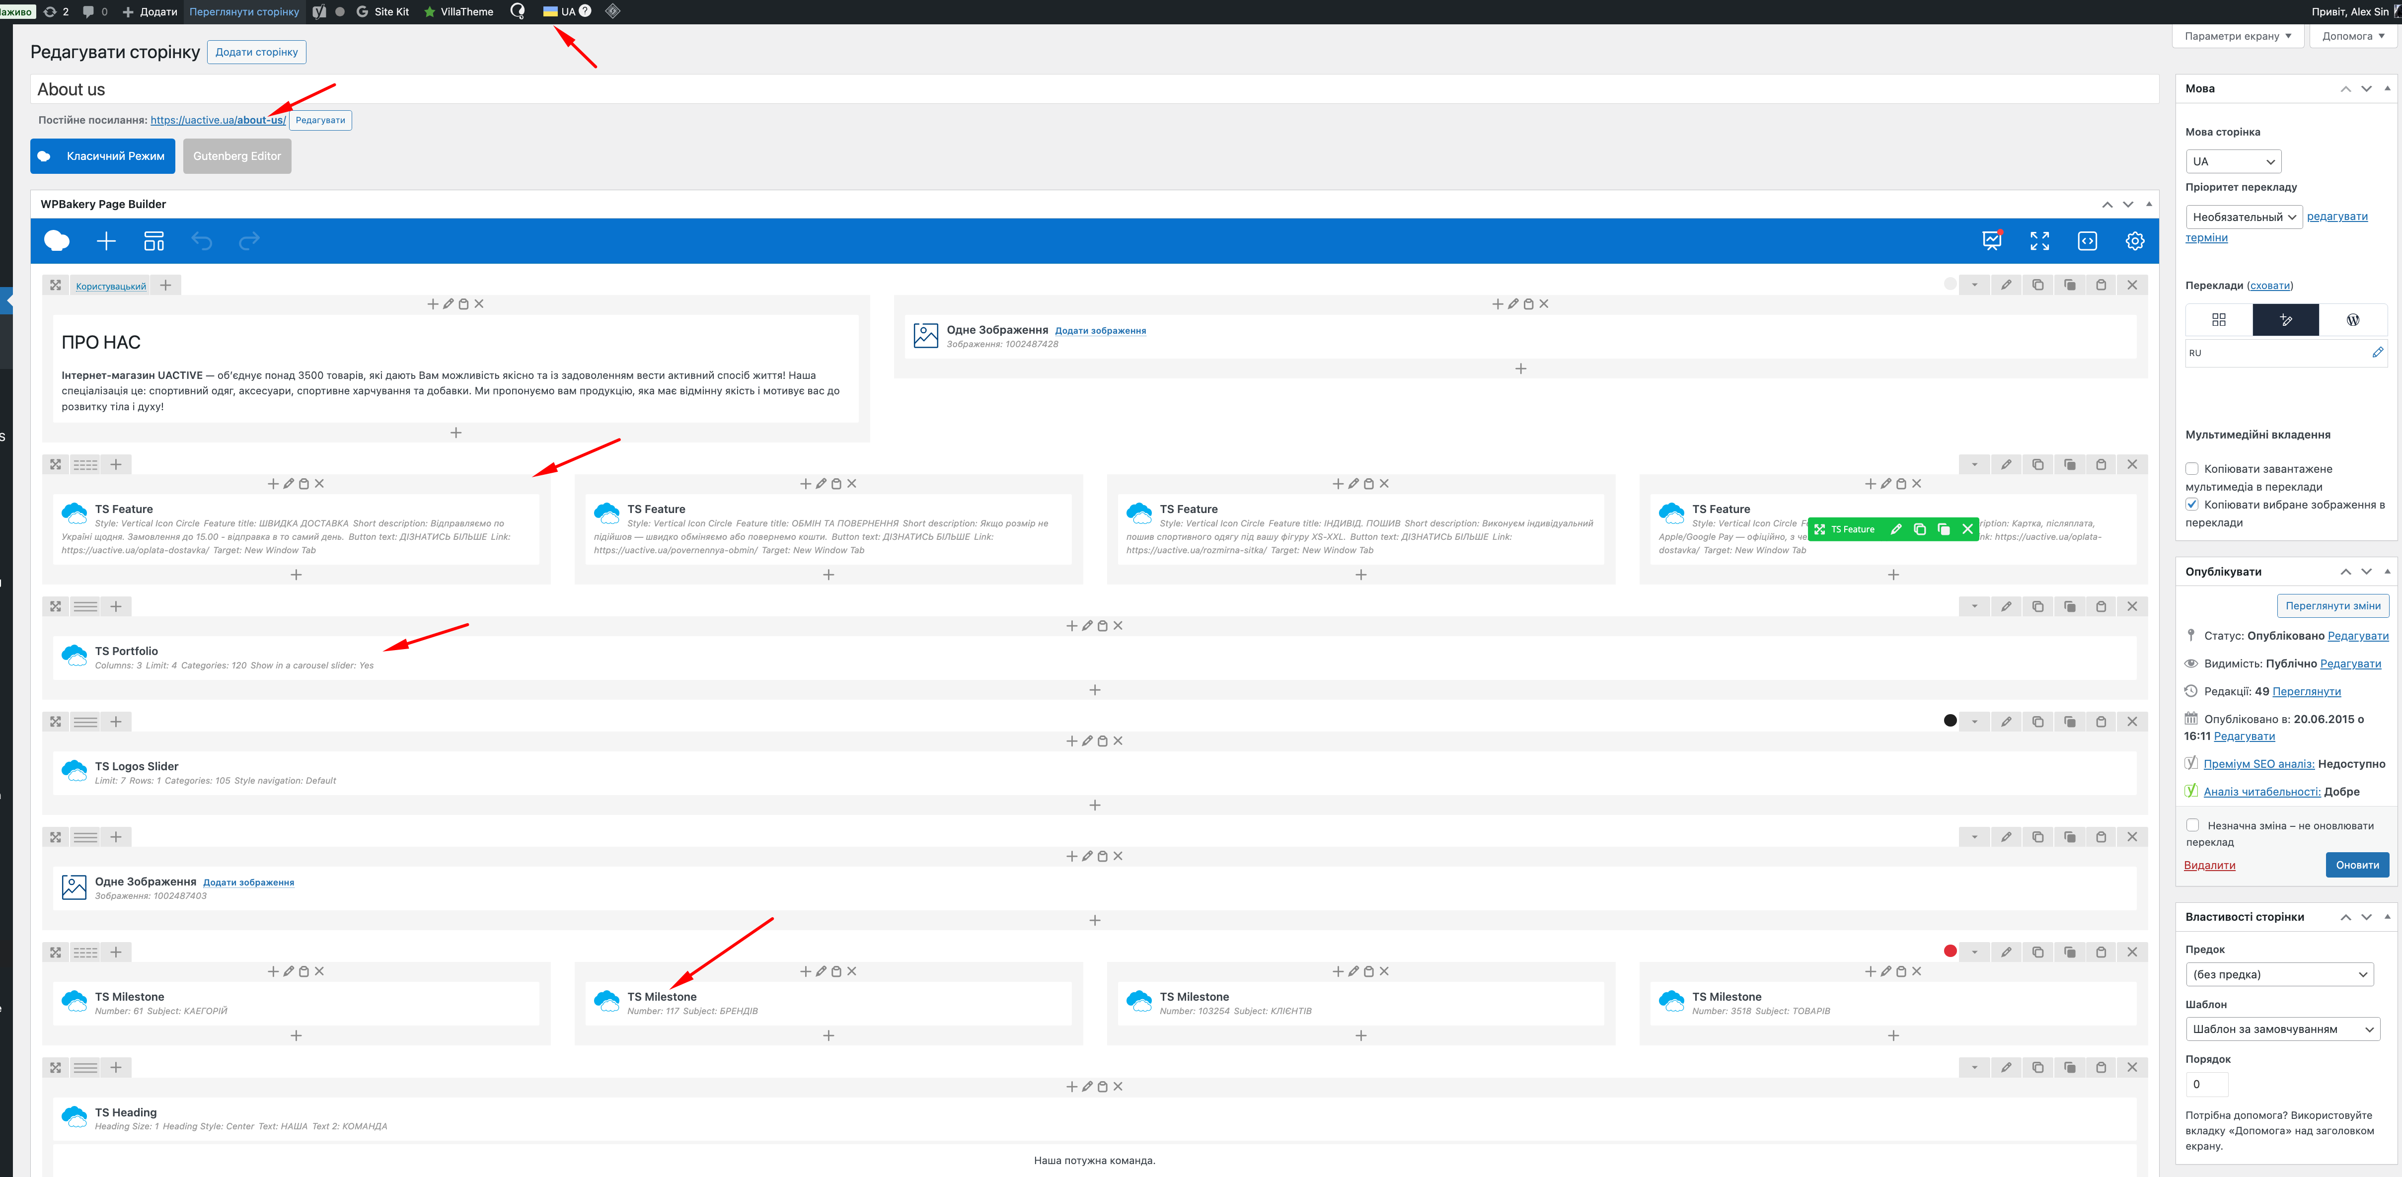The image size is (2402, 1177).
Task: Open the WPBakery Templates icon
Action: pyautogui.click(x=154, y=241)
